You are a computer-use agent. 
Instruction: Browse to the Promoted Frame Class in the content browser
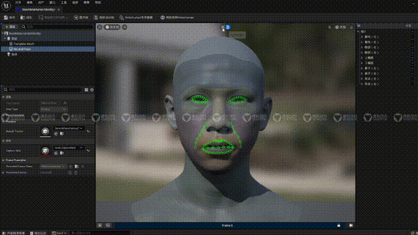76,166
